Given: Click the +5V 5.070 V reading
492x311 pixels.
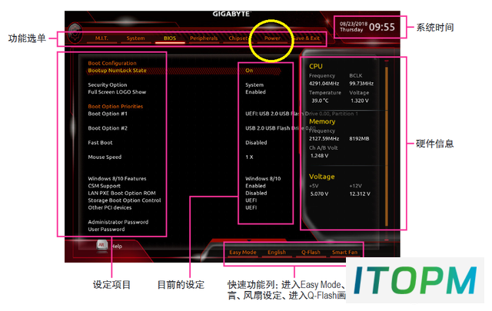Looking at the screenshot, I should 320,194.
